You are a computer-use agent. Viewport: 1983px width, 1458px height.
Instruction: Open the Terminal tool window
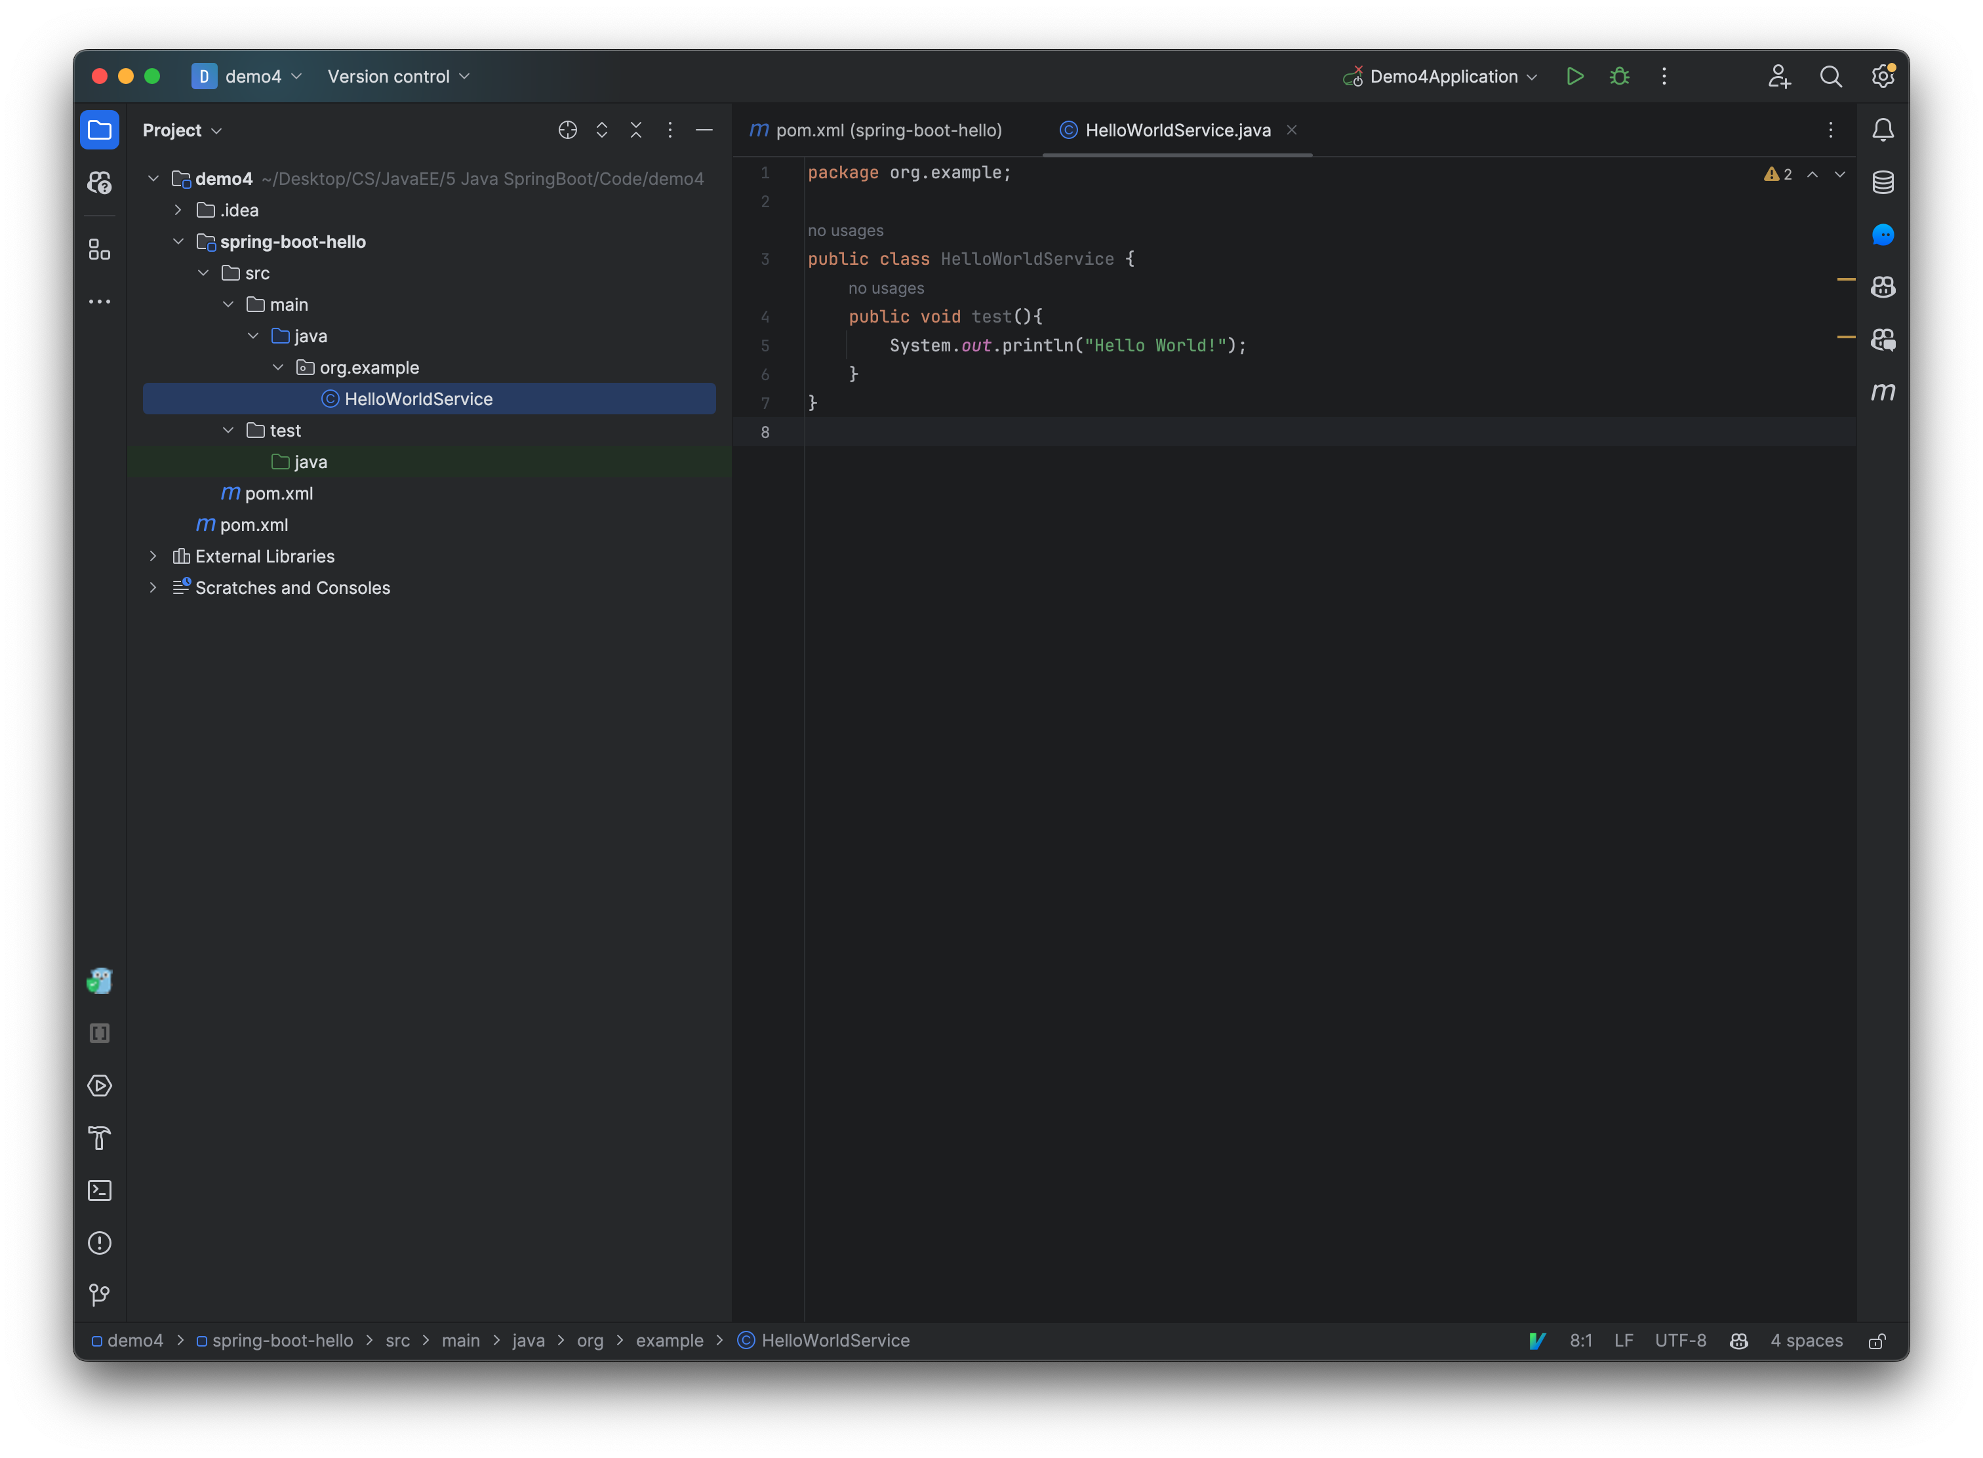pyautogui.click(x=100, y=1190)
